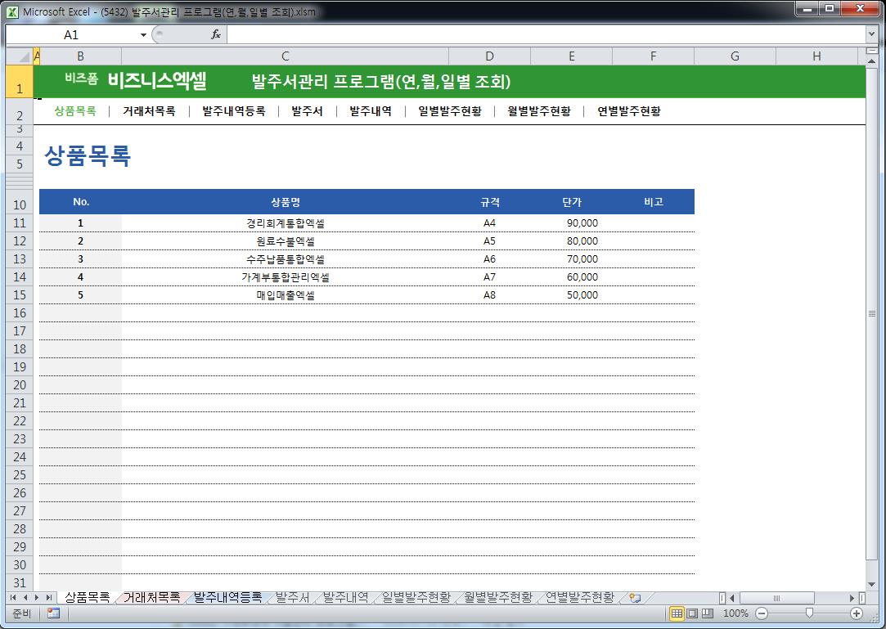Click the 90,000 price cell
This screenshot has height=629, width=886.
pos(571,223)
